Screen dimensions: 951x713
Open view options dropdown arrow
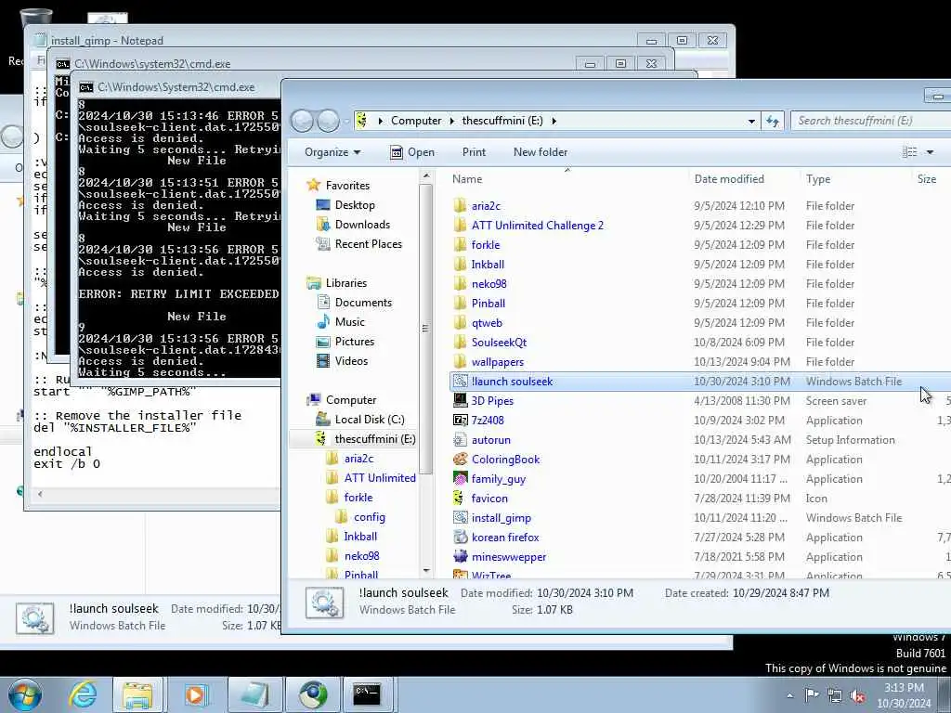tap(930, 152)
